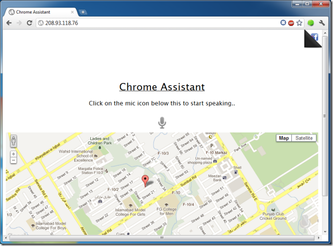Click the Street View pegman icon

point(14,141)
